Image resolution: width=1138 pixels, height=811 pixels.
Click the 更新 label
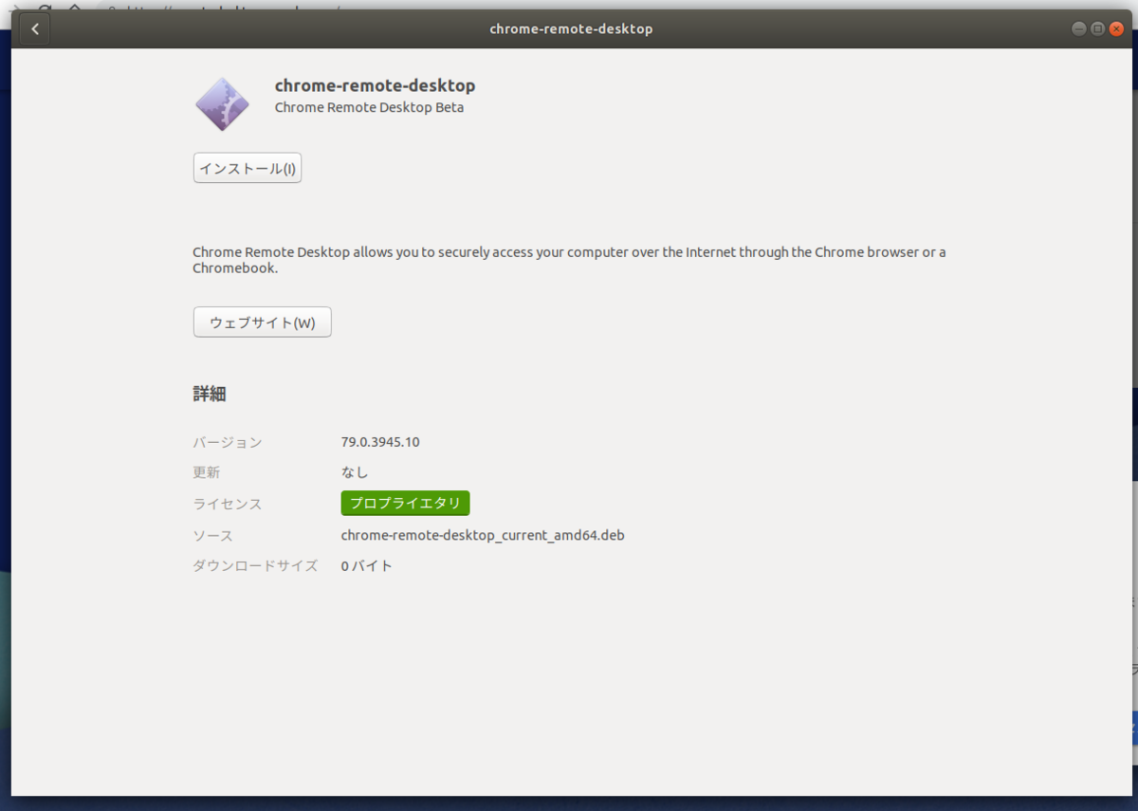click(x=207, y=472)
